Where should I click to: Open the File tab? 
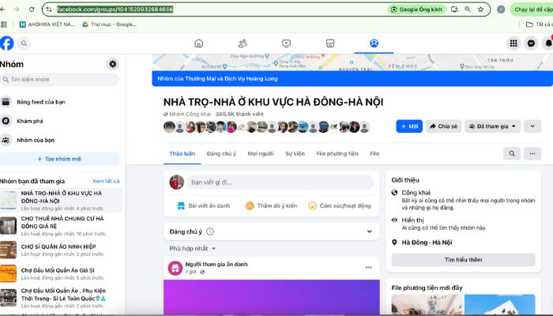click(x=374, y=154)
